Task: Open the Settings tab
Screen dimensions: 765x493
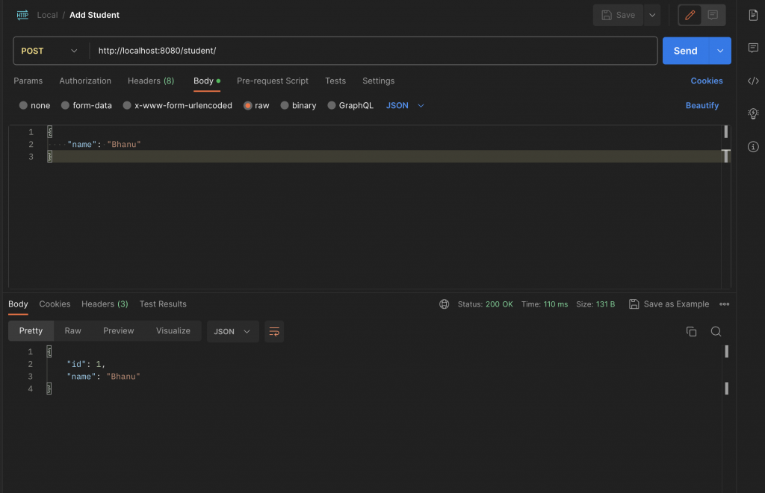Action: [379, 81]
